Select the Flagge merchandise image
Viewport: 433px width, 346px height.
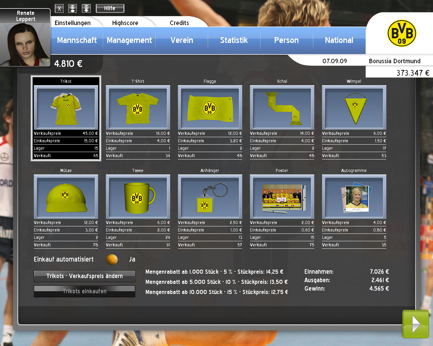pos(210,108)
